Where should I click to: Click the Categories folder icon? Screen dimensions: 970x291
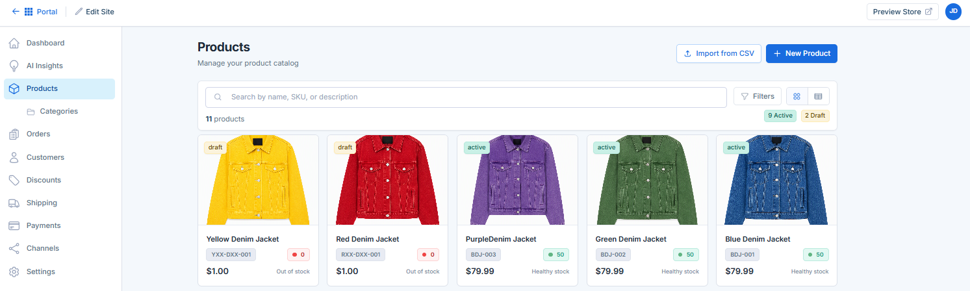[x=31, y=112]
